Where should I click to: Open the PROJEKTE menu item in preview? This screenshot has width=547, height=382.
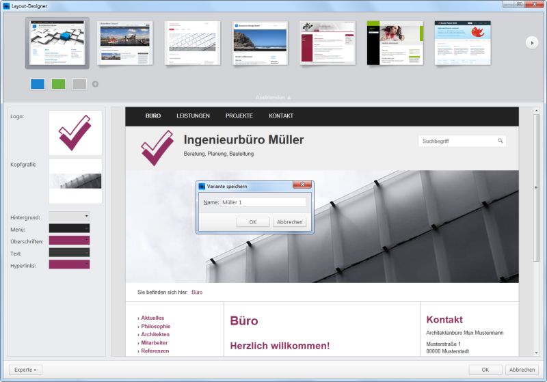[x=239, y=115]
